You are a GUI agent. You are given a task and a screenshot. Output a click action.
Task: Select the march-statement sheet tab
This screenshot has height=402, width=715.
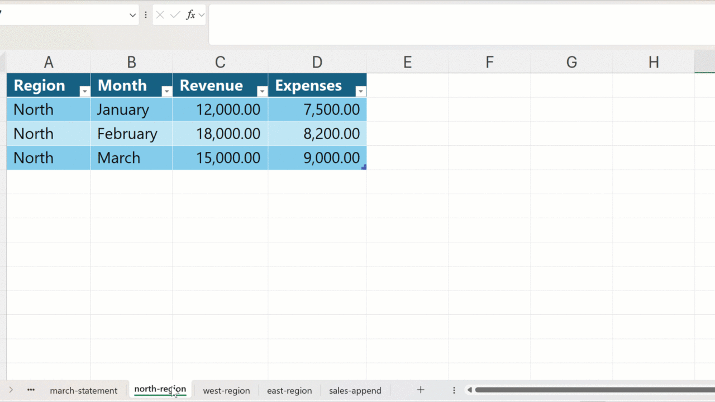click(84, 391)
